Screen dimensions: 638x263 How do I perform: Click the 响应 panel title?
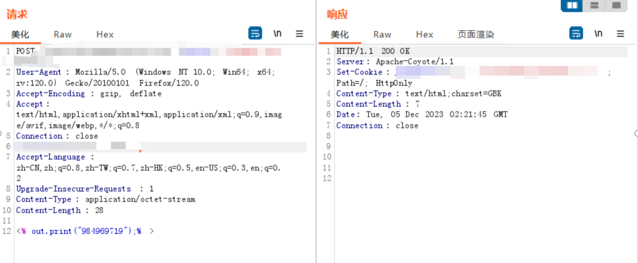pyautogui.click(x=337, y=14)
